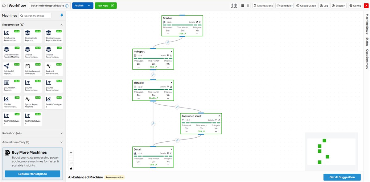
Task: Click the workflow minimap overview
Action: point(331,151)
